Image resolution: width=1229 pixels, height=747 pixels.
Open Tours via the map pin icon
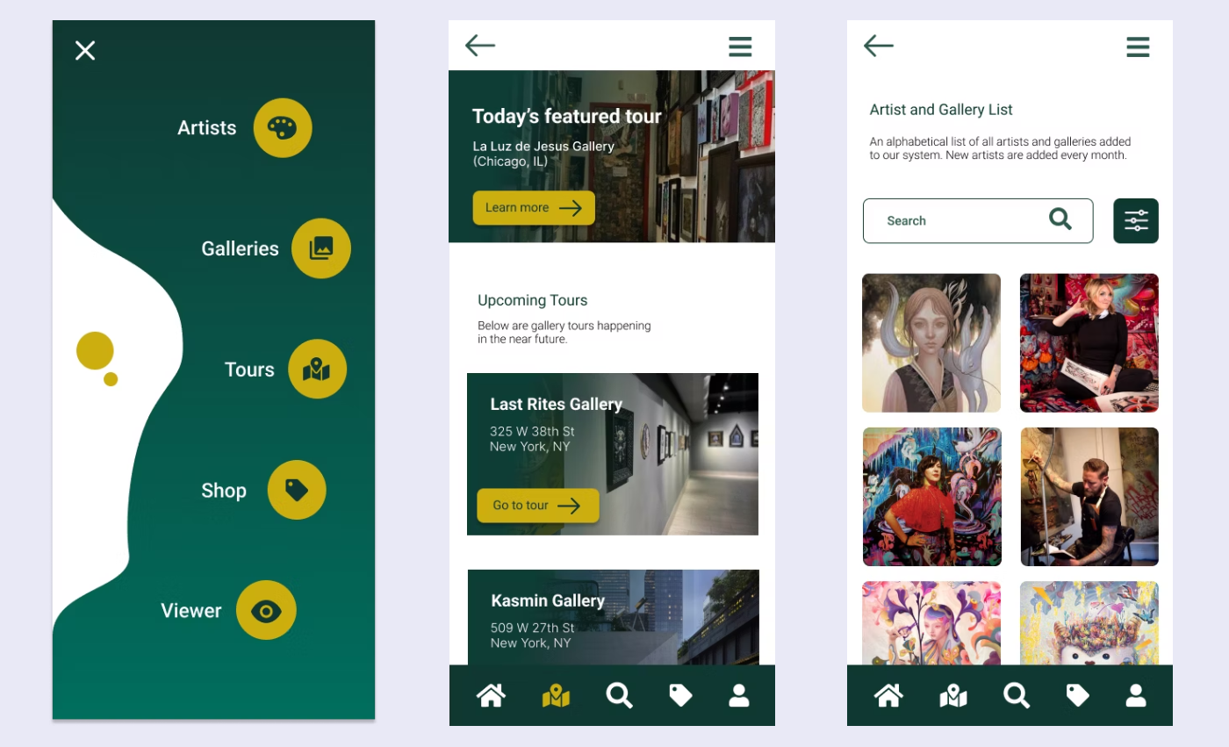(318, 370)
